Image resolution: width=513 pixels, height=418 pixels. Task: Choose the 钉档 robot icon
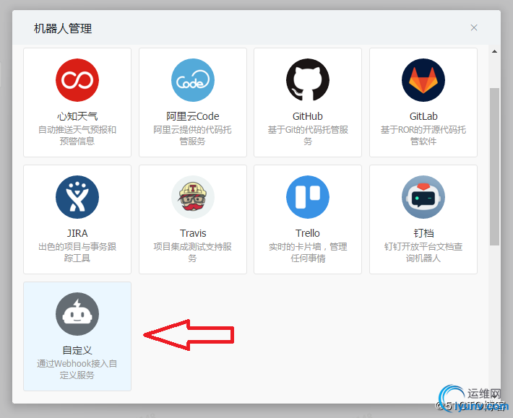point(423,197)
